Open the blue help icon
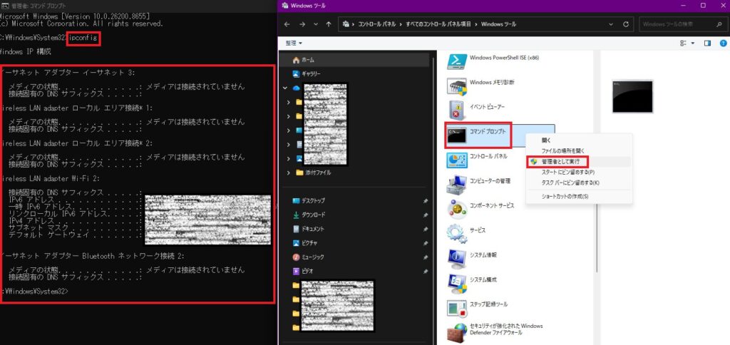The width and height of the screenshot is (730, 345). [723, 43]
